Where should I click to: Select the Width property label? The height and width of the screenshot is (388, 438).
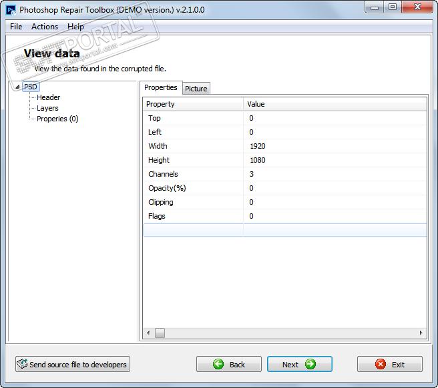click(x=158, y=146)
